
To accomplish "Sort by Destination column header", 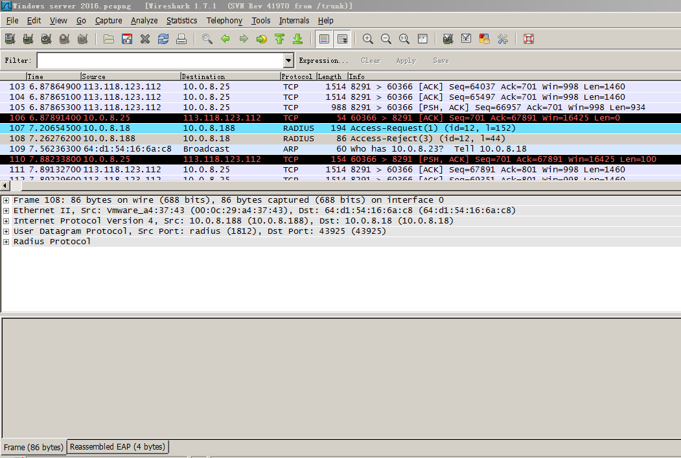I will (231, 76).
